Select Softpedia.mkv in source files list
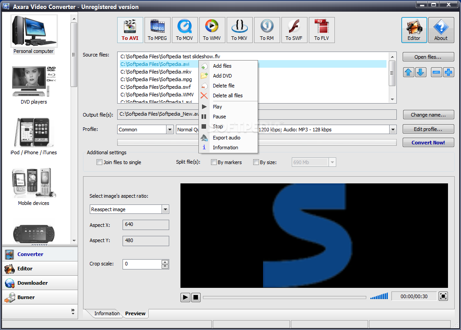 click(156, 72)
